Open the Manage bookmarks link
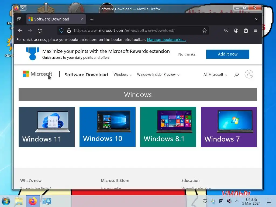The height and width of the screenshot is (207, 276). coord(166,40)
